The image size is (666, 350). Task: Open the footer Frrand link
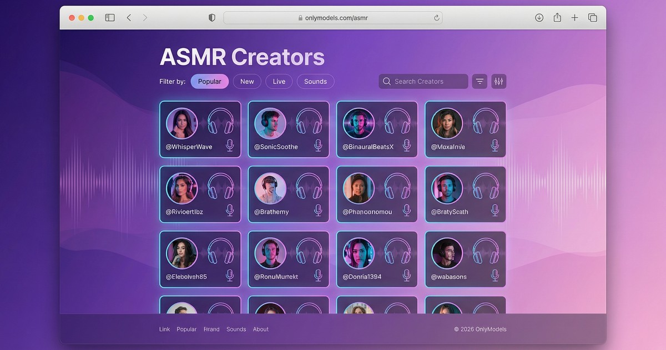point(211,329)
